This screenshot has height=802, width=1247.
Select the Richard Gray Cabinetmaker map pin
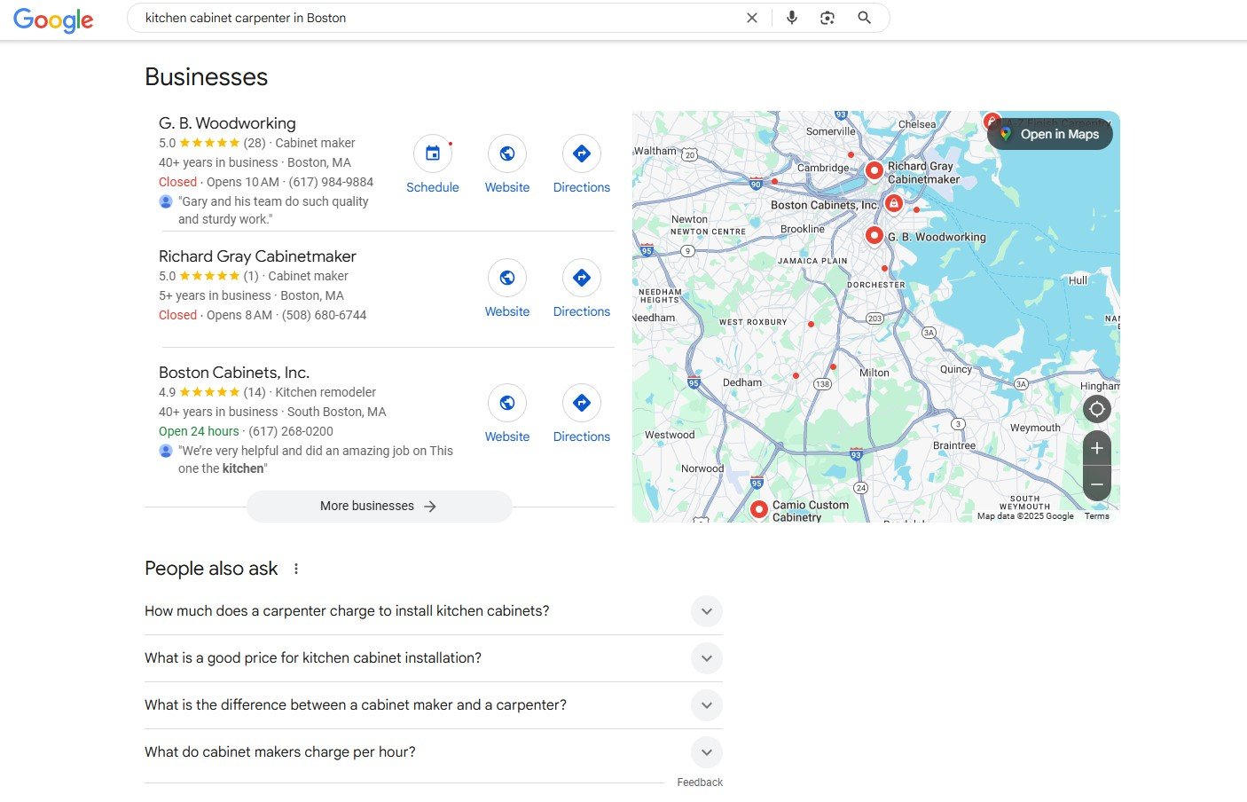874,169
